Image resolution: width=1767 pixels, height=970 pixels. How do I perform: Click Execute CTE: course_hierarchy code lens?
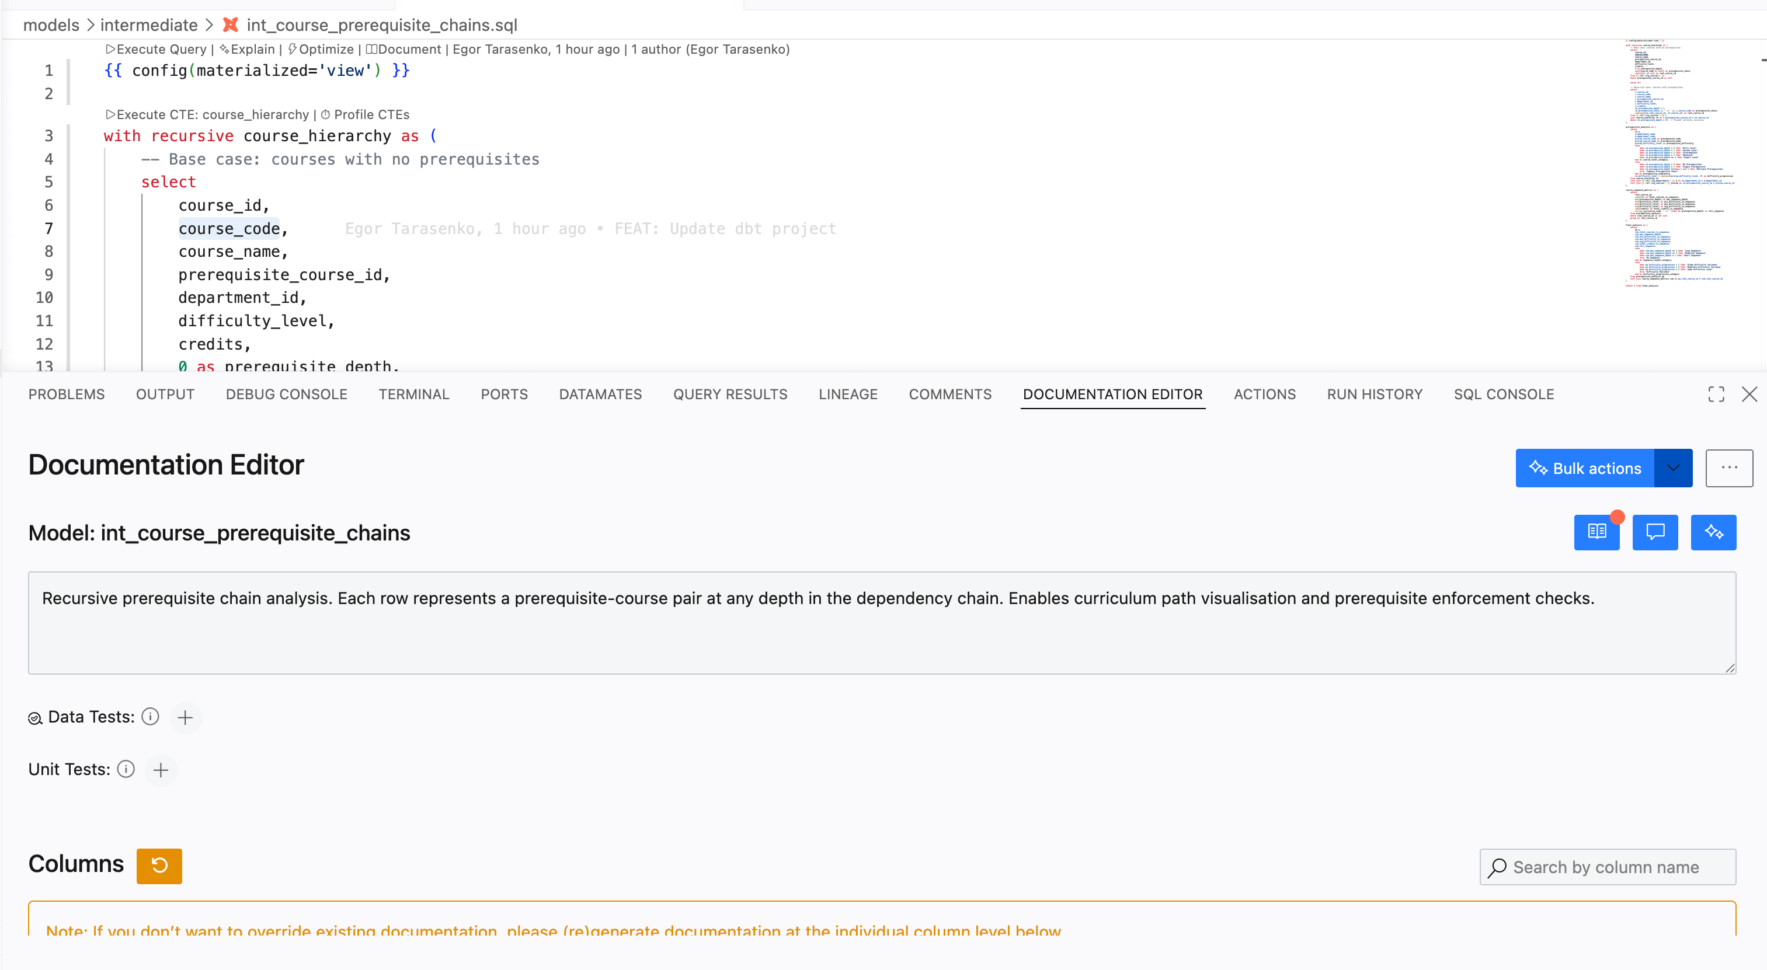coord(207,114)
